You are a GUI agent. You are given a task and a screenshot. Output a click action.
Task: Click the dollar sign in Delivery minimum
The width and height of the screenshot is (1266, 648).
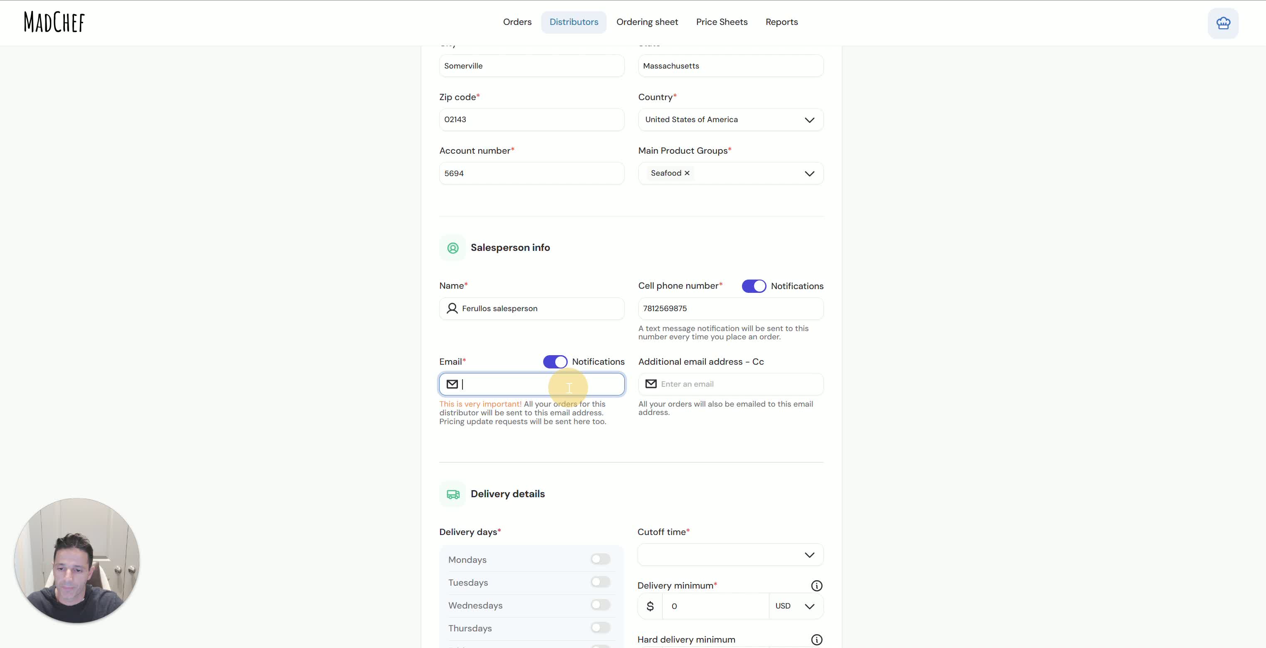[650, 606]
